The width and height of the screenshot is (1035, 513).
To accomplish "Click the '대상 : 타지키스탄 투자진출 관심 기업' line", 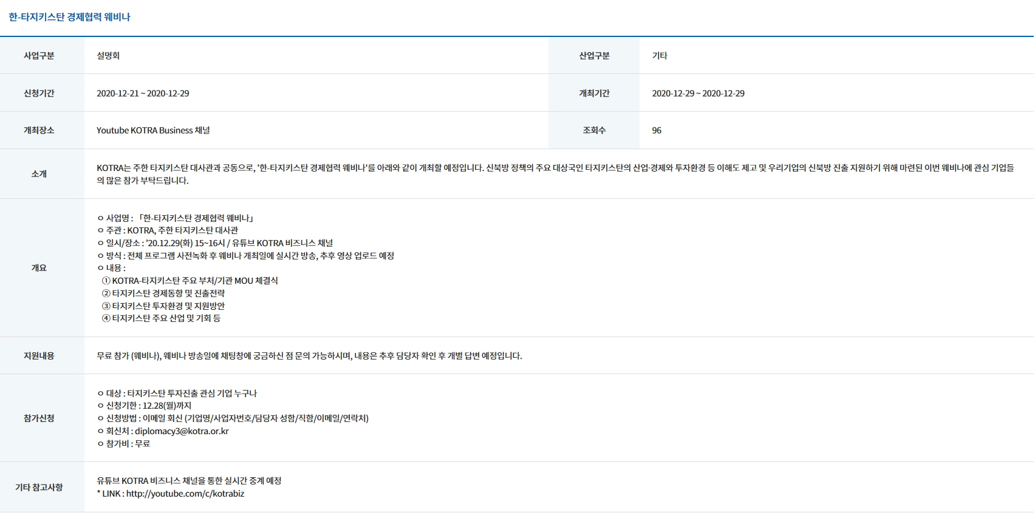I will [177, 394].
